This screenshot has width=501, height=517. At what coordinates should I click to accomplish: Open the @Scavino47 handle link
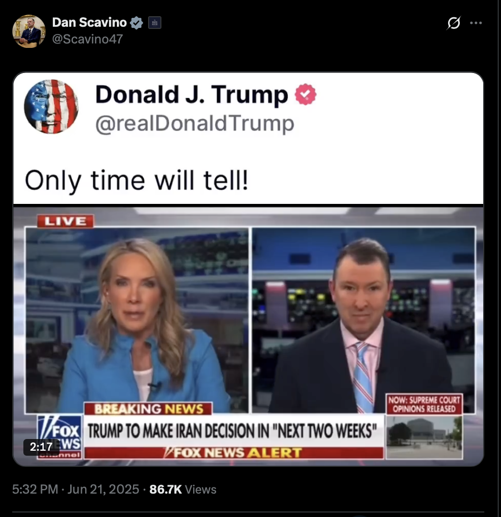(87, 39)
